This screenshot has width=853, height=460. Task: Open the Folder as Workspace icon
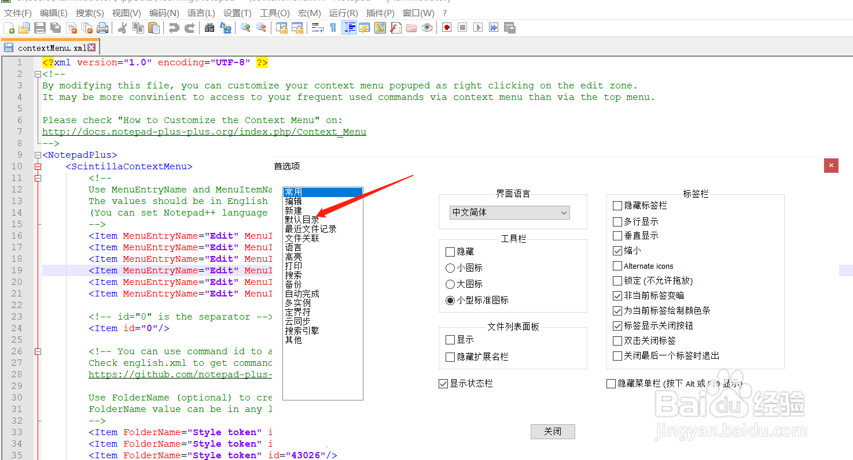click(x=411, y=27)
